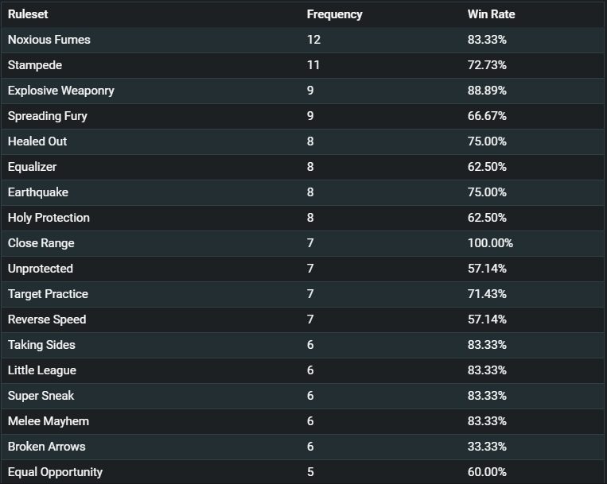Click on the Earthquake ruleset
This screenshot has width=607, height=484.
pos(38,192)
